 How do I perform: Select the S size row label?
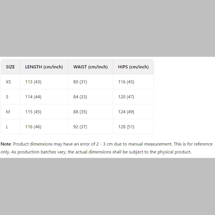[x=7, y=97]
